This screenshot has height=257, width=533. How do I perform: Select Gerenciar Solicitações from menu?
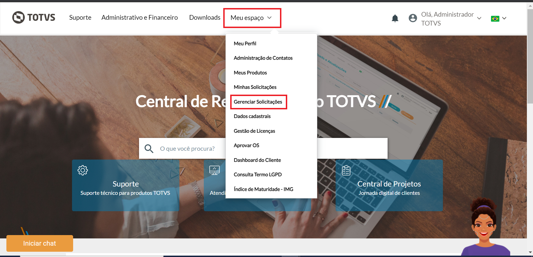point(258,102)
